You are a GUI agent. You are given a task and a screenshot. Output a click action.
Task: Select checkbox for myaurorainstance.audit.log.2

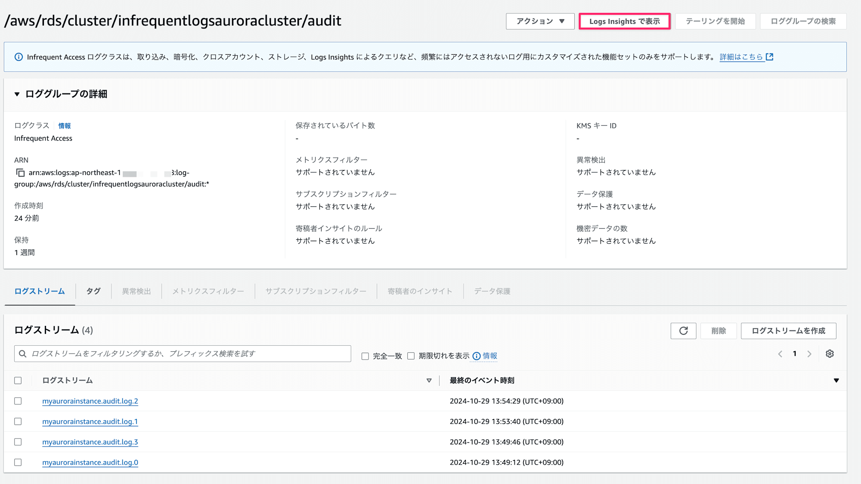click(x=18, y=401)
